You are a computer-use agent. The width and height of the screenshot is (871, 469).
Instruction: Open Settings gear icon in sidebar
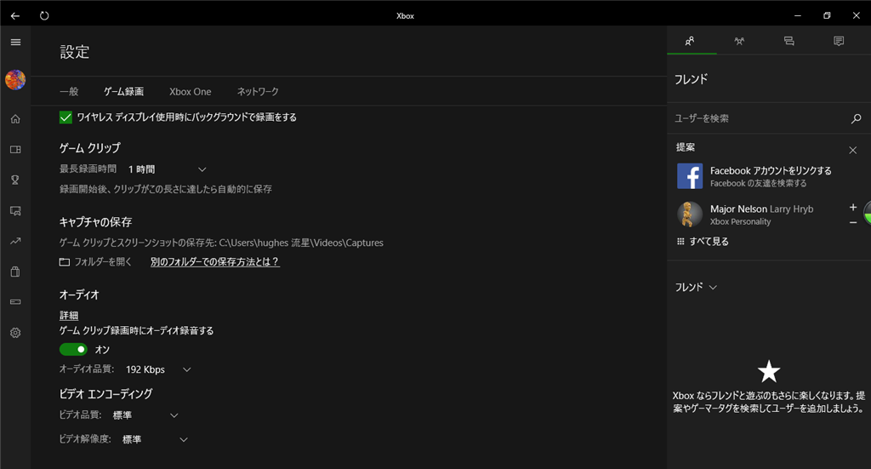[15, 333]
